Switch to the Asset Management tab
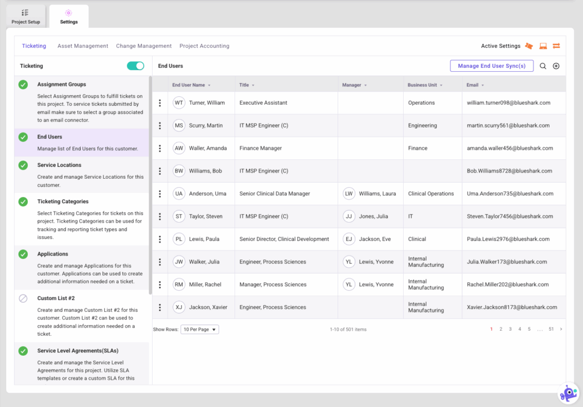This screenshot has height=407, width=583. (83, 46)
